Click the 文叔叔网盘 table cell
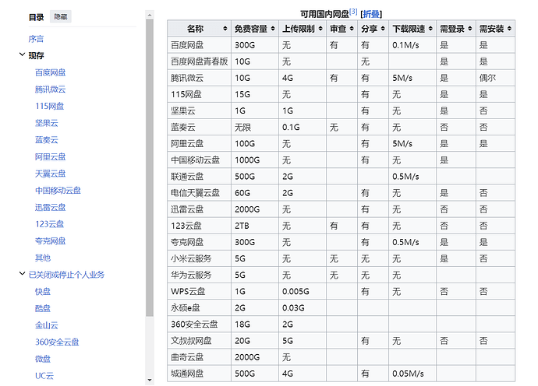 click(x=199, y=341)
